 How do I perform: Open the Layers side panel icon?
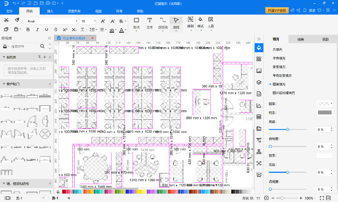259,82
